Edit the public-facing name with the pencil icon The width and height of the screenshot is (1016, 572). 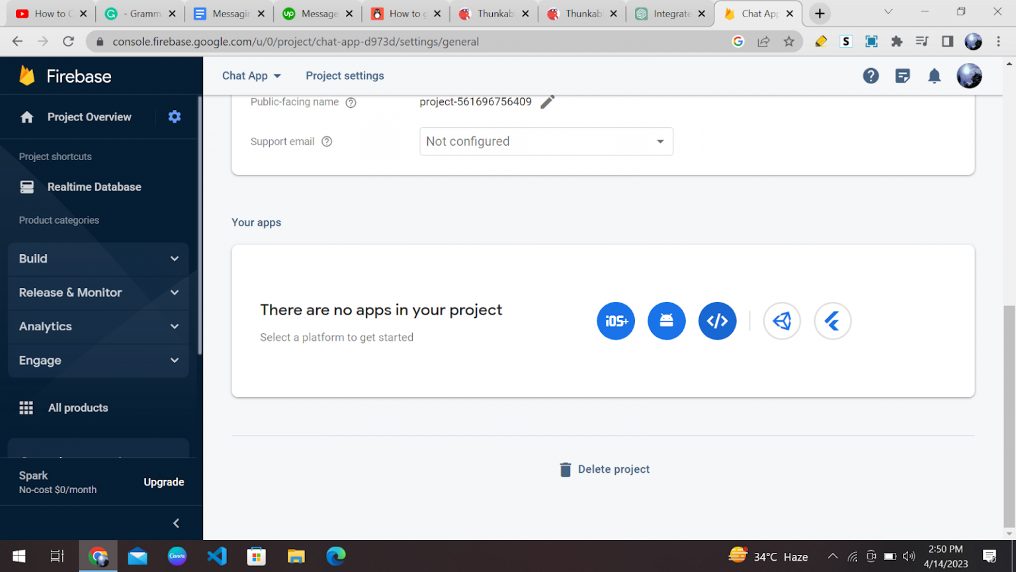547,101
